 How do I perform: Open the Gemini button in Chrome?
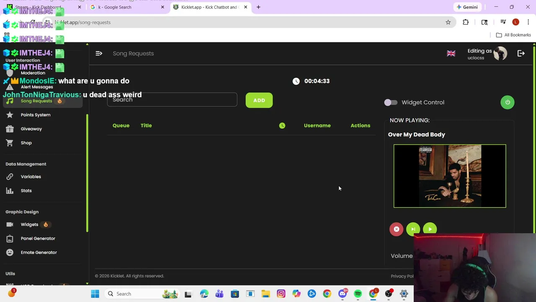click(467, 7)
